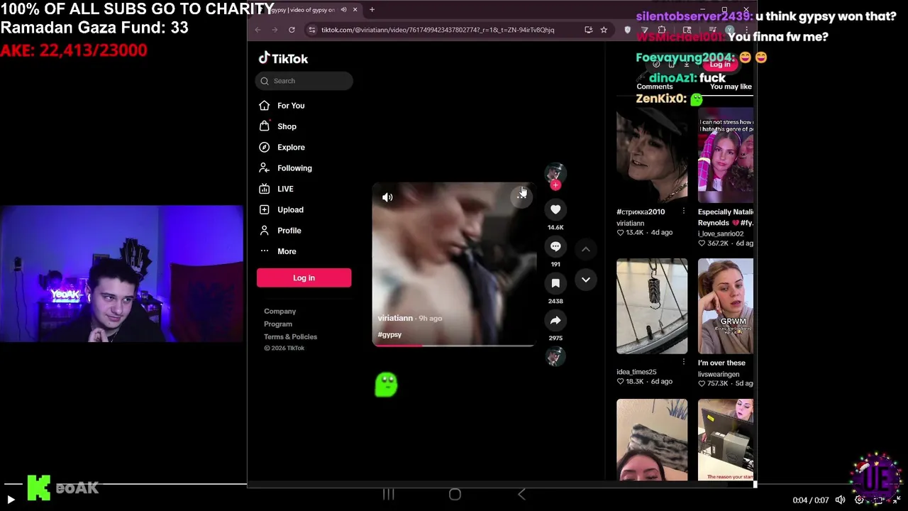Click the Upload plus icon
Viewport: 908px width, 511px height.
[264, 209]
